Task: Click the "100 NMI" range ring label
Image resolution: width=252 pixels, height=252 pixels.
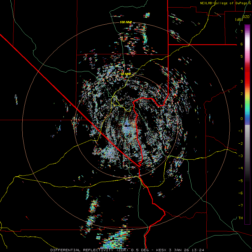Action: [x=126, y=22]
